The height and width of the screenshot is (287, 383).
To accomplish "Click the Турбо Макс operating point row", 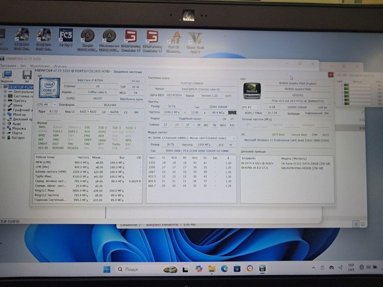I will (88, 176).
